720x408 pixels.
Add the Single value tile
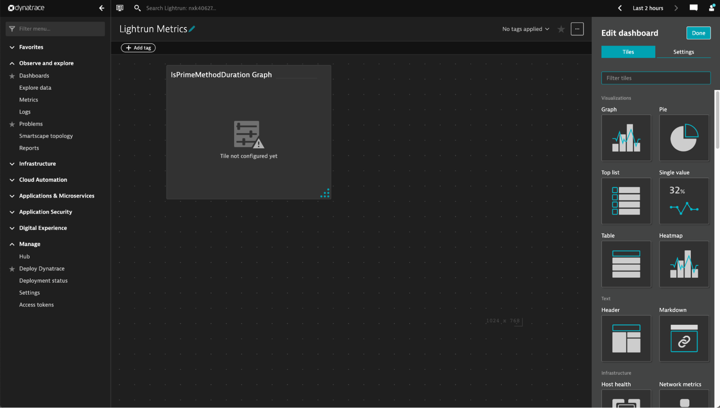pyautogui.click(x=684, y=201)
